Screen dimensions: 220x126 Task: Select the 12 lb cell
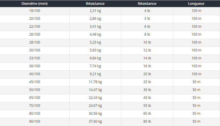click(147, 50)
